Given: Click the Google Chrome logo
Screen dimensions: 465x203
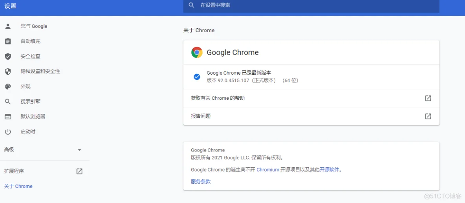Looking at the screenshot, I should pyautogui.click(x=197, y=53).
